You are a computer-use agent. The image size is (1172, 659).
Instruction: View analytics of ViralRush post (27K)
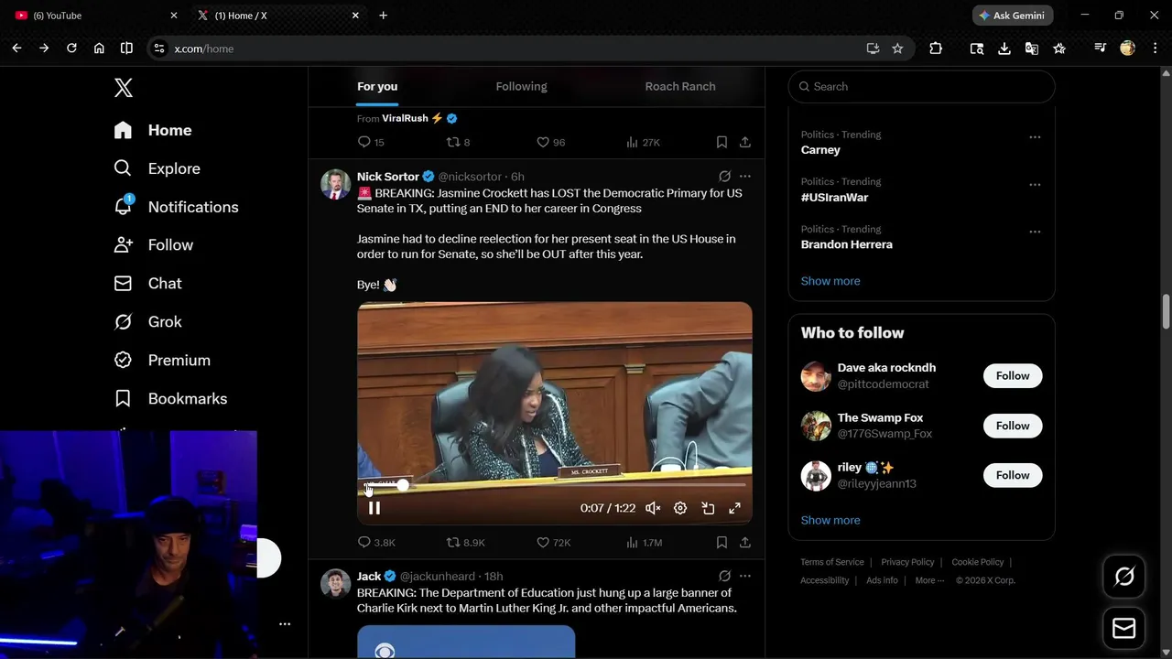[643, 142]
